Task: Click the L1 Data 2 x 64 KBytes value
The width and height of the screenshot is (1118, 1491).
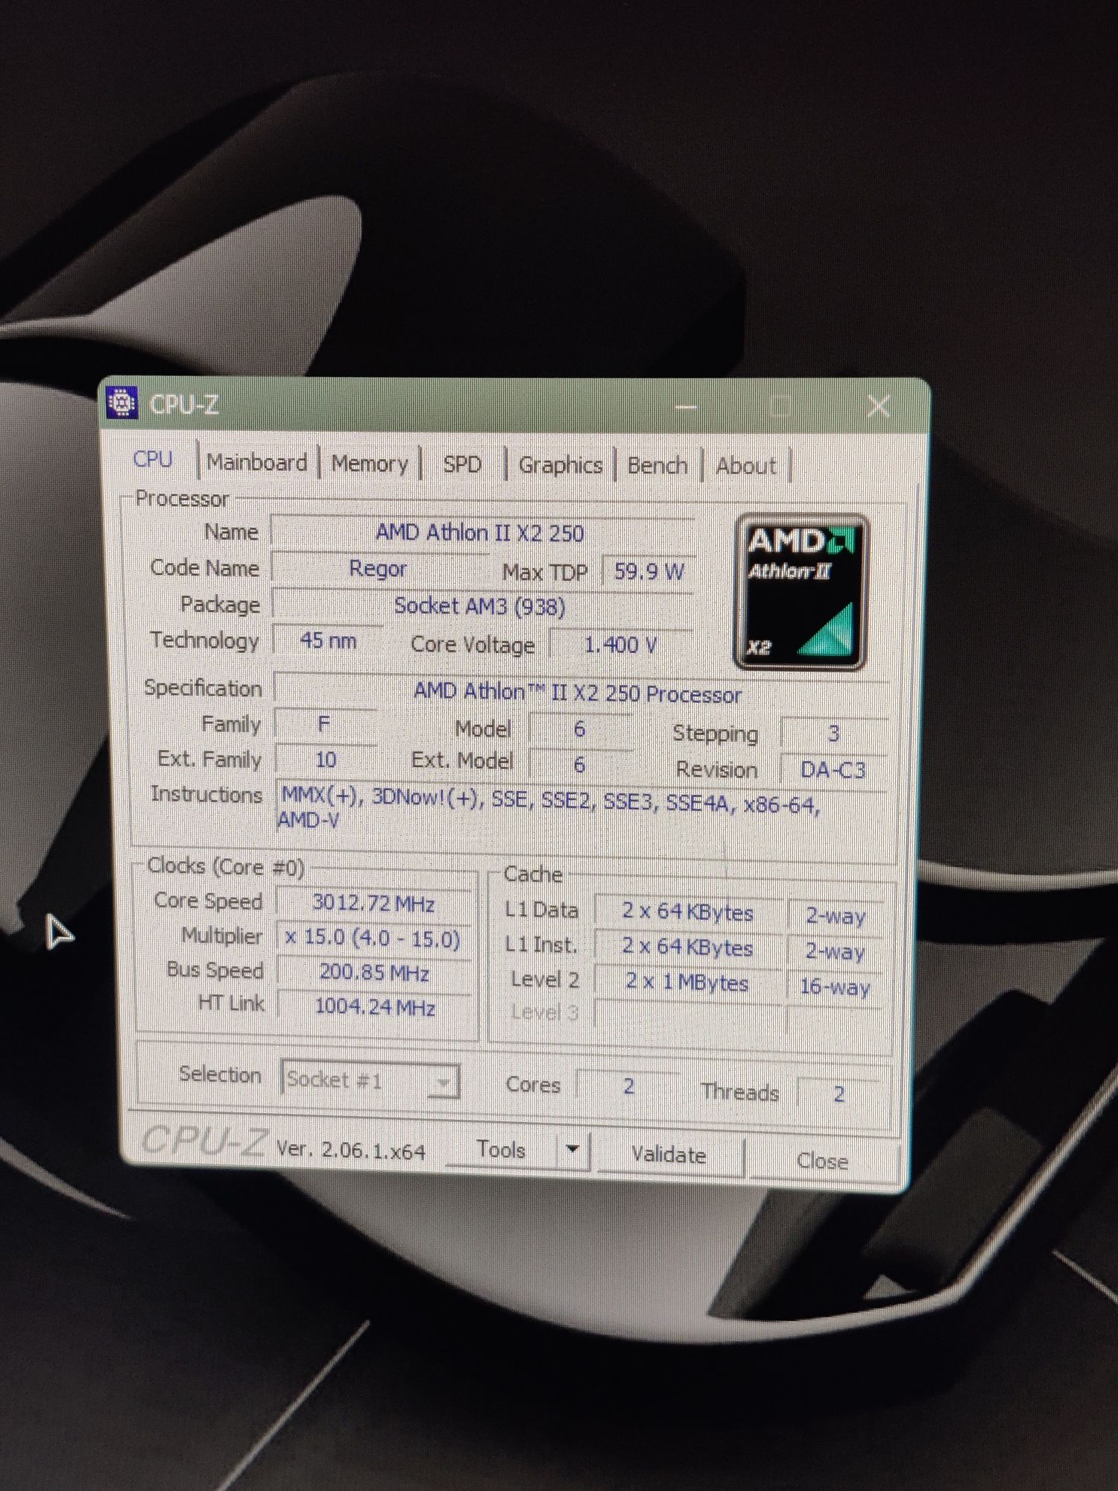Action: tap(688, 912)
